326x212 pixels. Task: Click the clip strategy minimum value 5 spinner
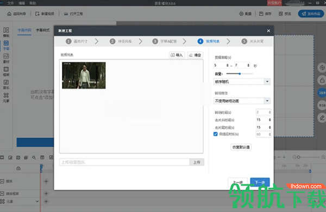[221, 65]
